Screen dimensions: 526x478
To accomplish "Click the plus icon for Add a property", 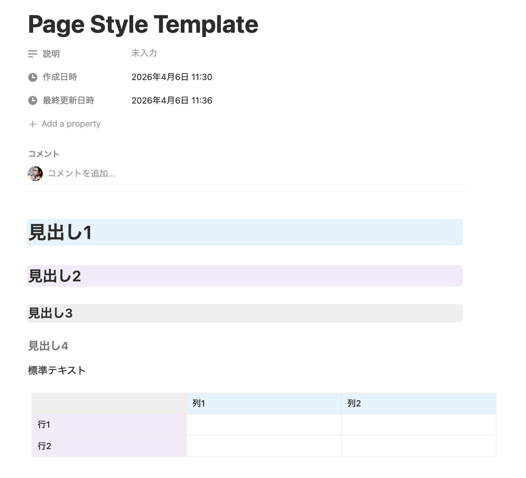I will click(x=32, y=124).
